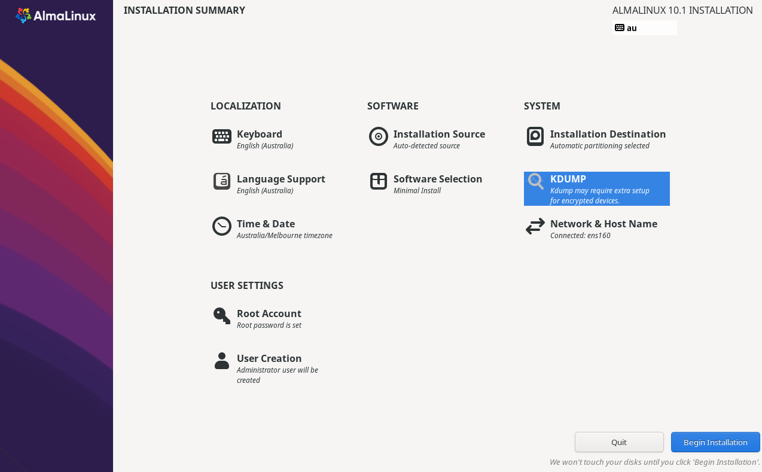
Task: Open 'Automatic partitioning selected' status text
Action: click(x=599, y=146)
